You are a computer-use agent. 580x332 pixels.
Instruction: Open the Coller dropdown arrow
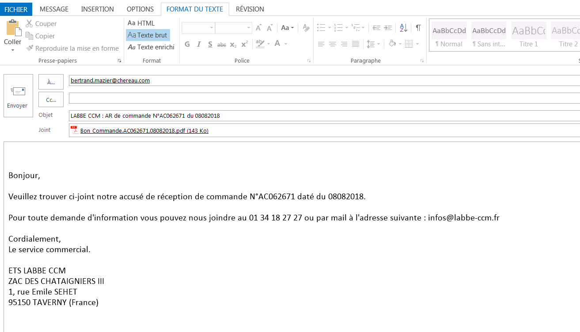point(13,50)
